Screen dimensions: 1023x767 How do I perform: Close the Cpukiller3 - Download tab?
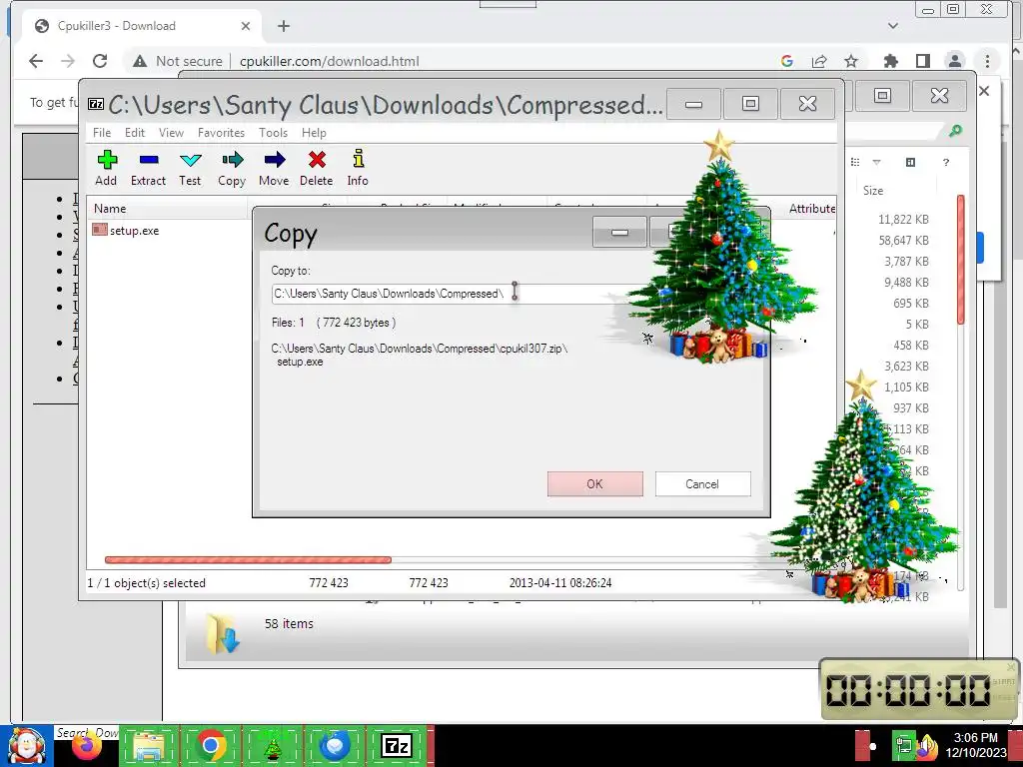(246, 26)
